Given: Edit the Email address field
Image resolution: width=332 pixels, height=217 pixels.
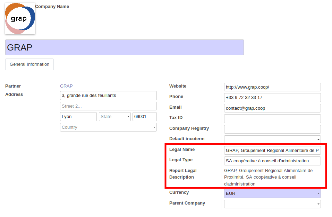Looking at the screenshot, I should [272, 108].
